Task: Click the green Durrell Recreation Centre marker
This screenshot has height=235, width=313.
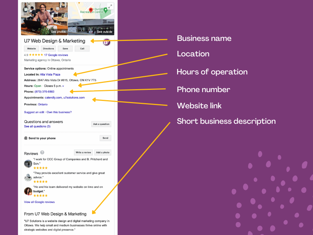Action: click(106, 10)
